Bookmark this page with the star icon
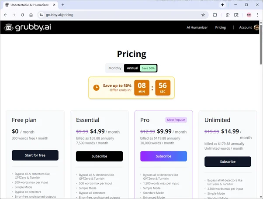 coord(203,15)
